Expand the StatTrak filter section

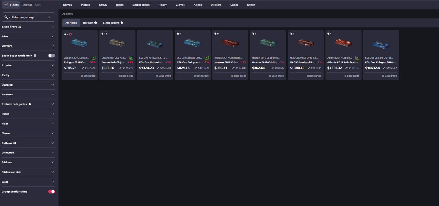[x=28, y=85]
